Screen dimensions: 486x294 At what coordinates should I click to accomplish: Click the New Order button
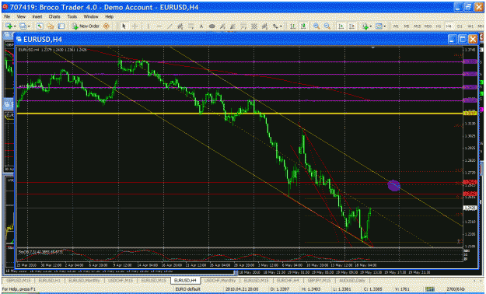(x=86, y=26)
